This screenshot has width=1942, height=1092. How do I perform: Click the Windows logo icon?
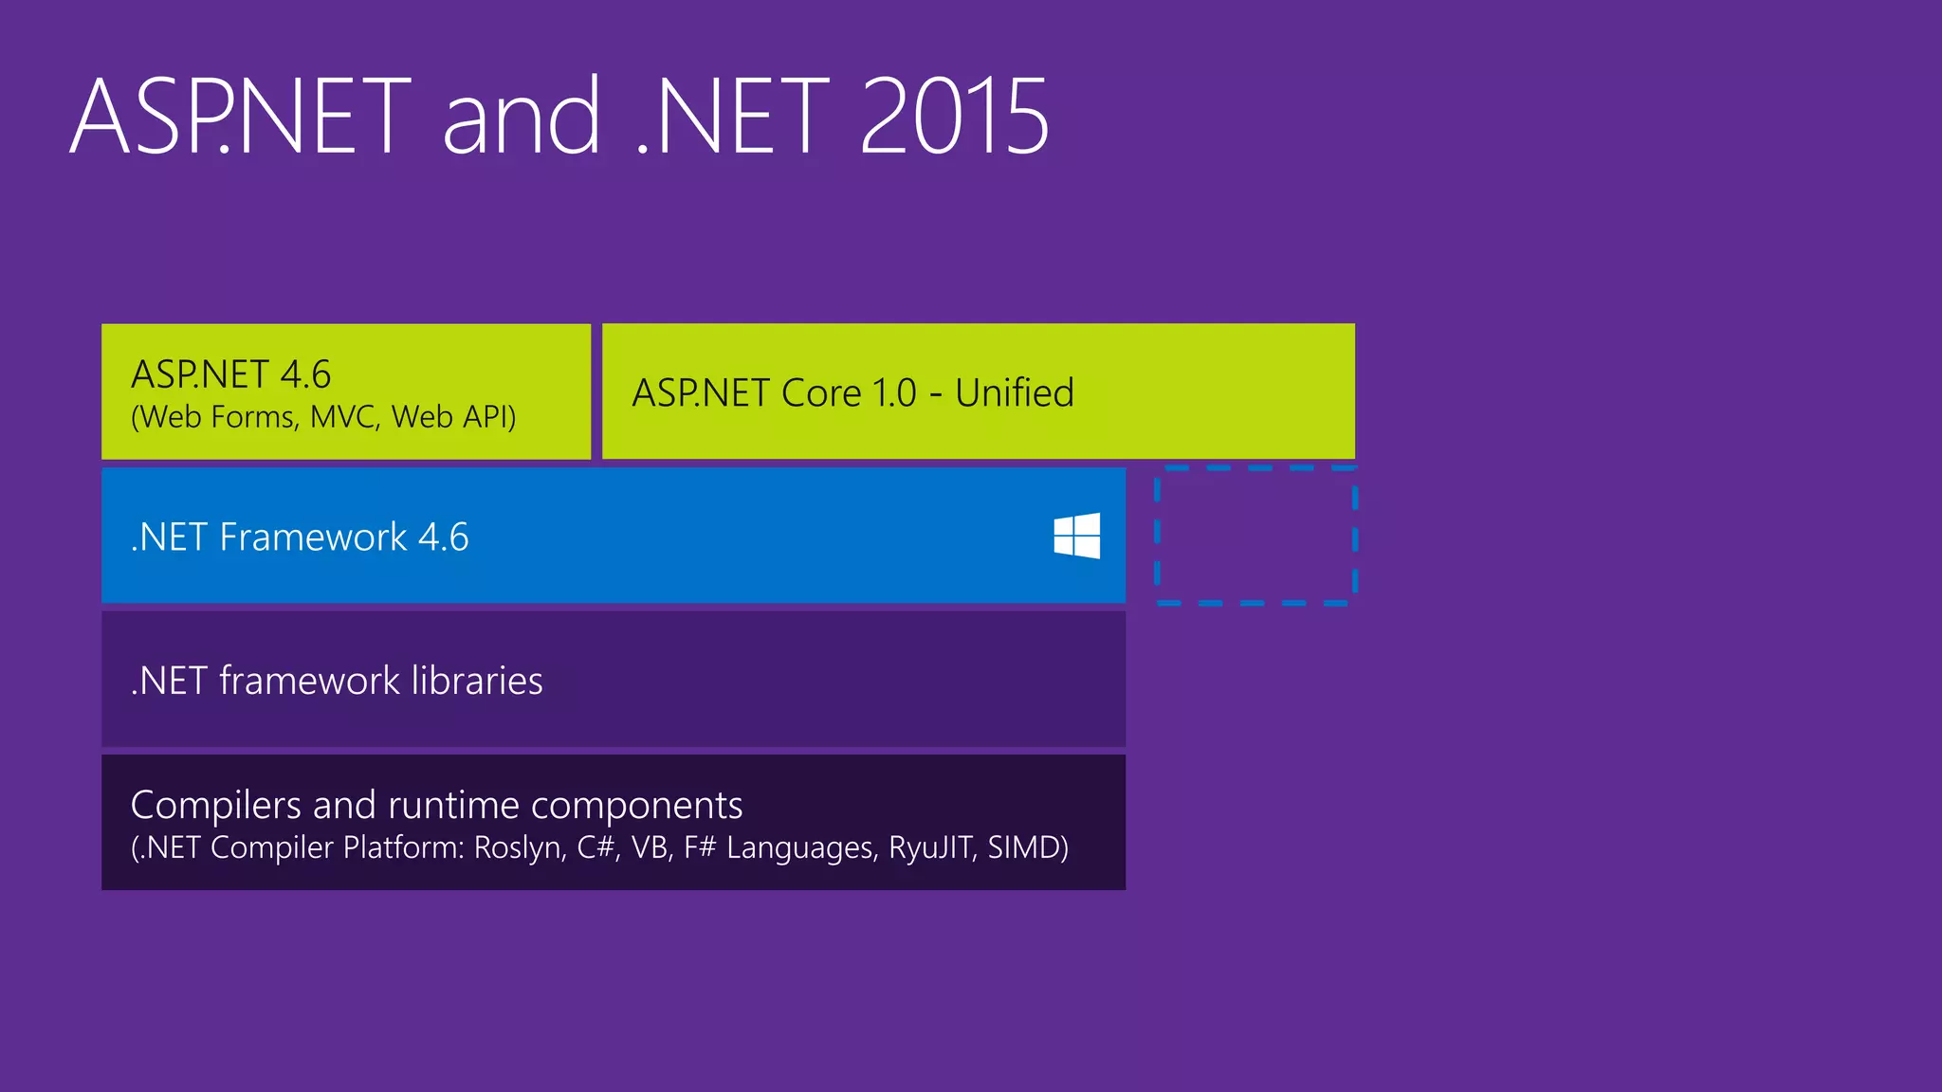click(1076, 536)
